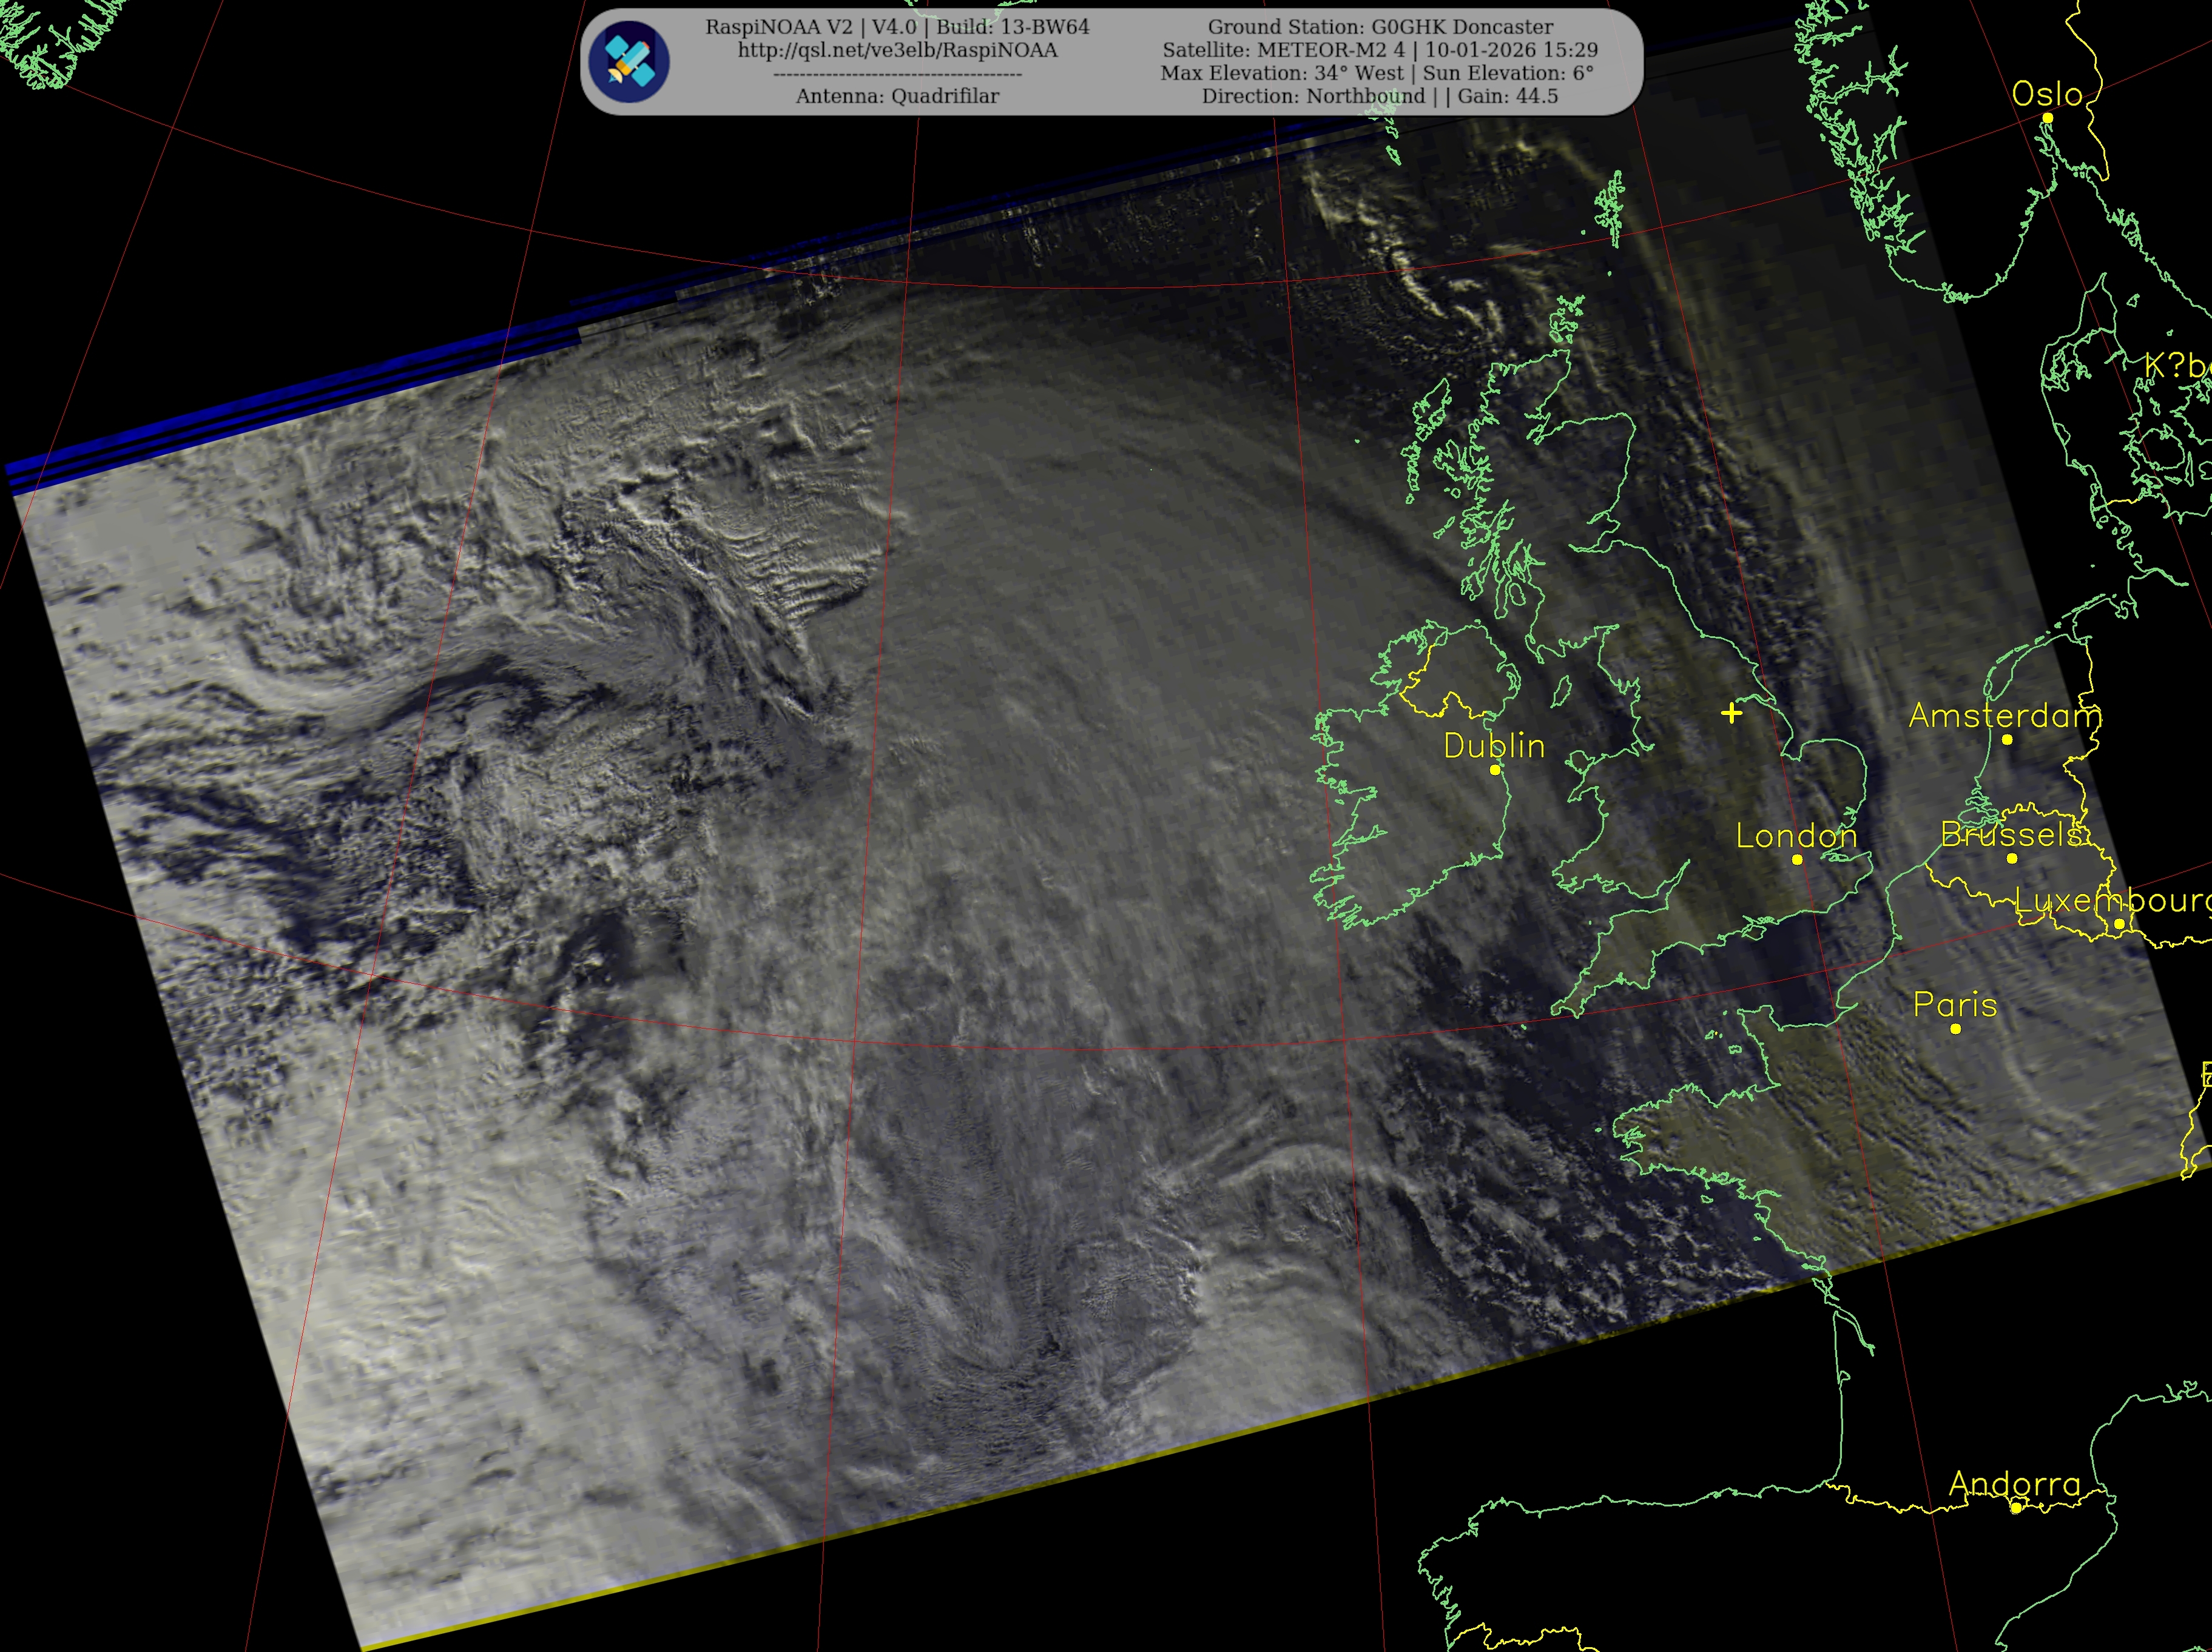This screenshot has height=1652, width=2212.
Task: Click the Luxembourg city marker dot
Action: point(2119,924)
